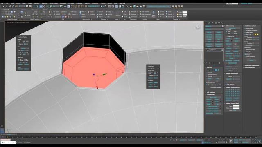
Task: Open the Display tab of command panel
Action: coord(219,23)
